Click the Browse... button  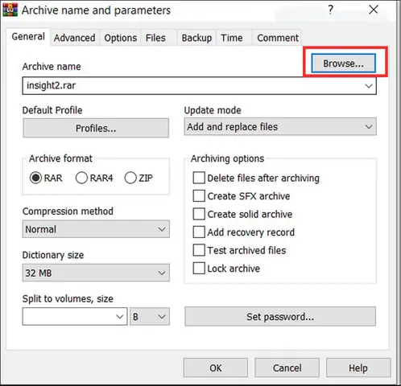coord(343,64)
